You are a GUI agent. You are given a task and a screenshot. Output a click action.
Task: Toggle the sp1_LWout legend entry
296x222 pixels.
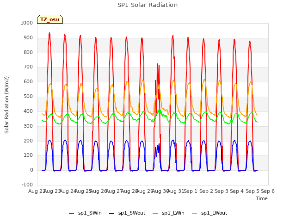[x=210, y=213]
